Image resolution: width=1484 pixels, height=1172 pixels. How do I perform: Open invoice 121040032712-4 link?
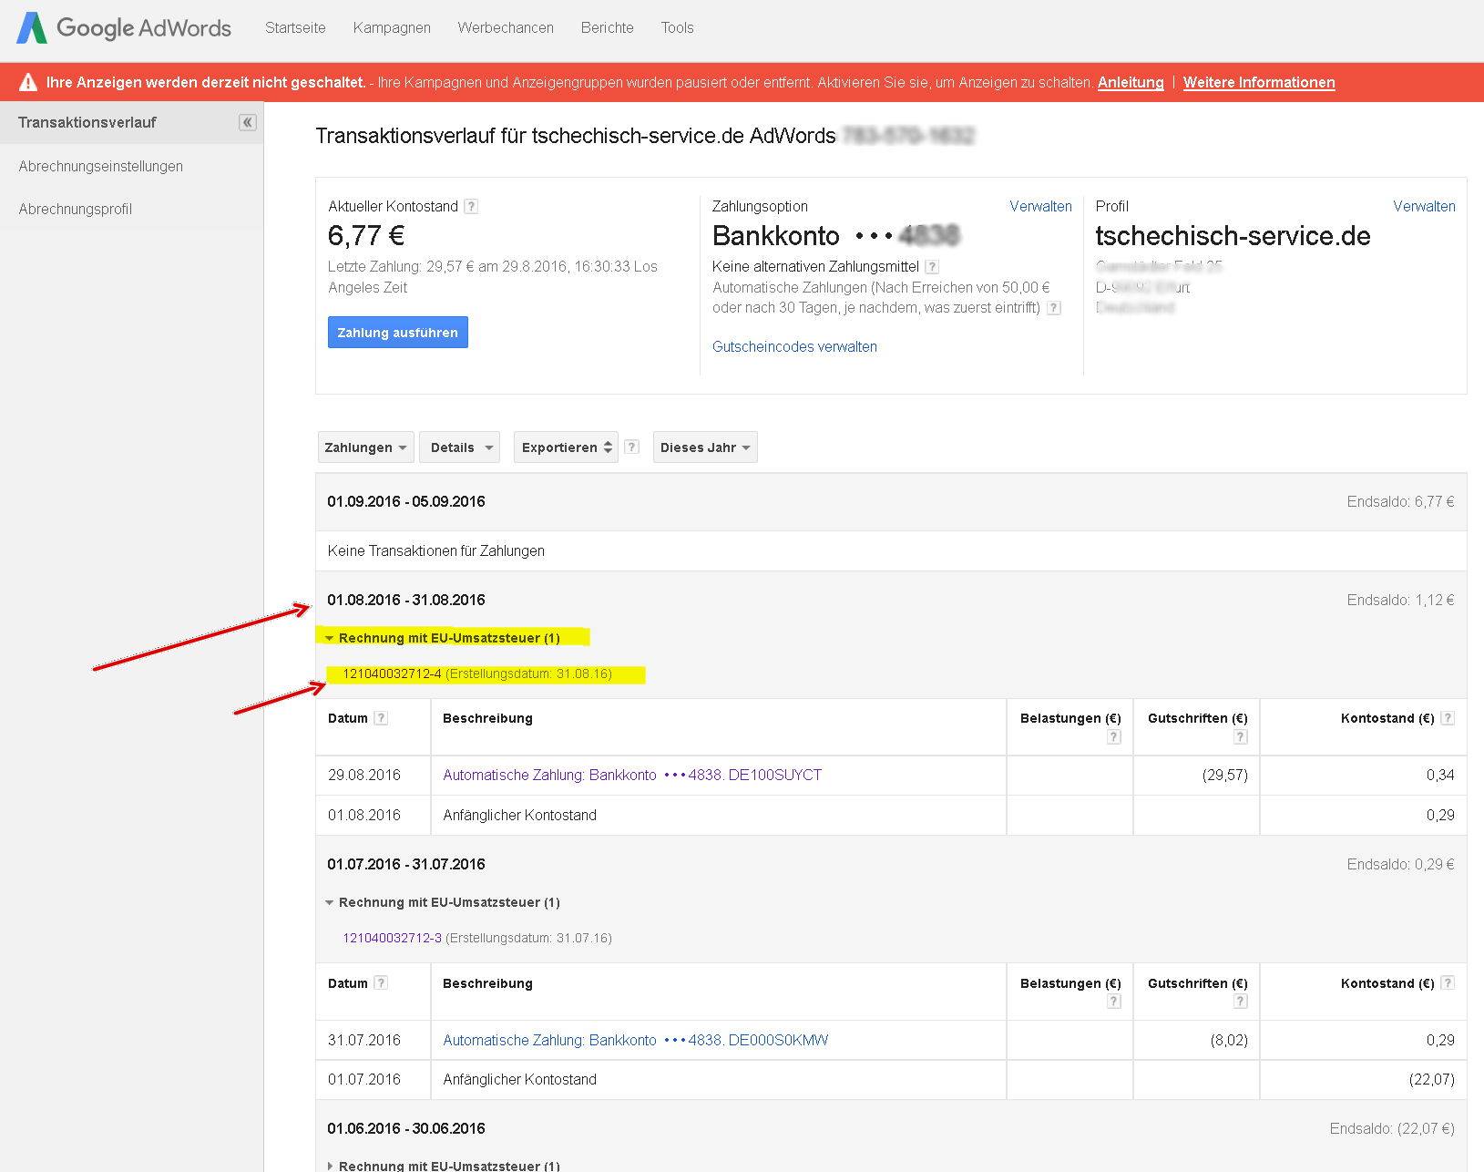point(392,673)
